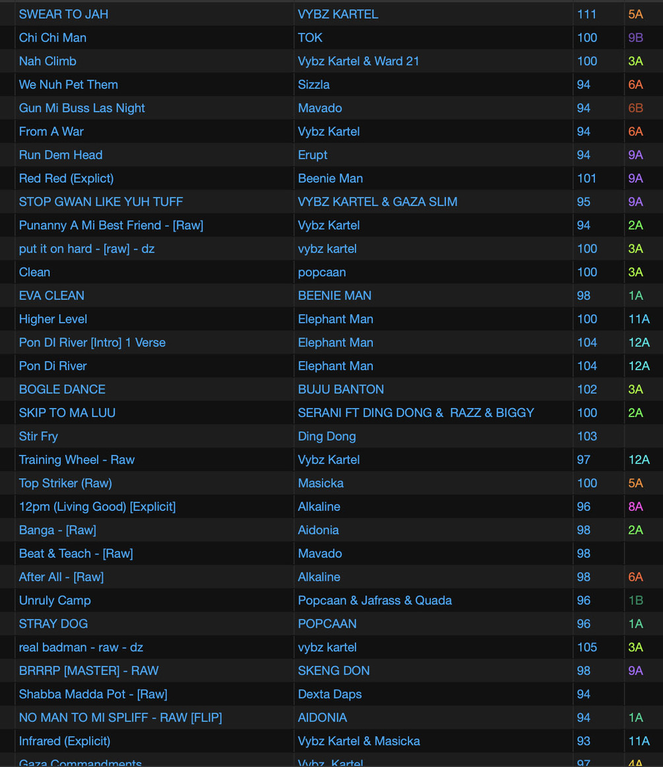The height and width of the screenshot is (767, 663).
Task: Click the BUJU BANTON artist cell
Action: coord(340,389)
